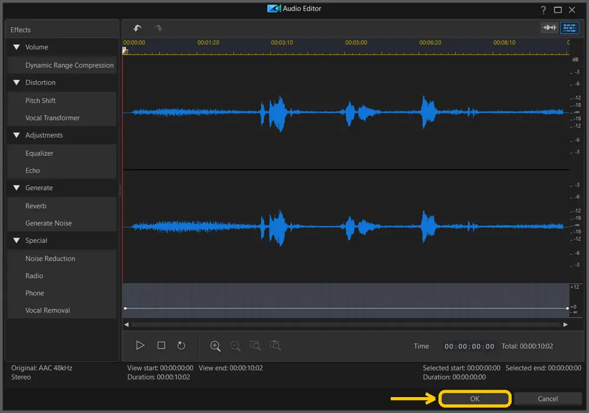Zoom in on the waveform
The width and height of the screenshot is (589, 413).
coord(215,345)
